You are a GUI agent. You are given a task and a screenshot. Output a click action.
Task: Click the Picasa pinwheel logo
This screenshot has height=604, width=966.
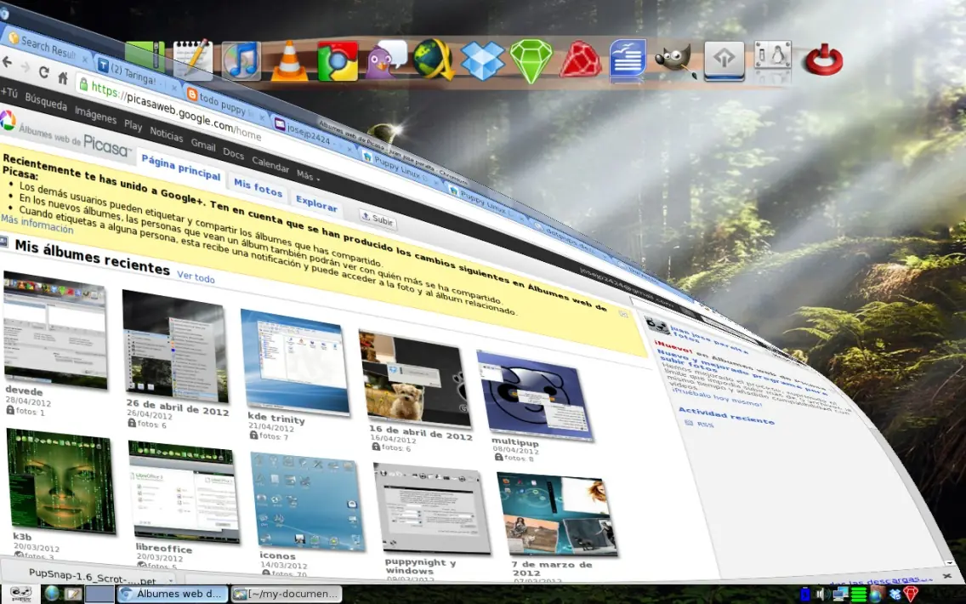8,120
